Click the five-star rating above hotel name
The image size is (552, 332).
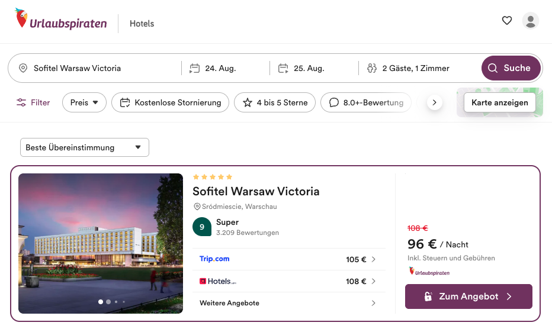213,177
